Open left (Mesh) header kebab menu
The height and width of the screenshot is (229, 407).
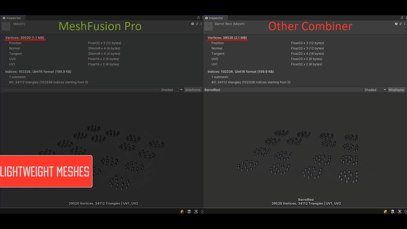(x=201, y=24)
